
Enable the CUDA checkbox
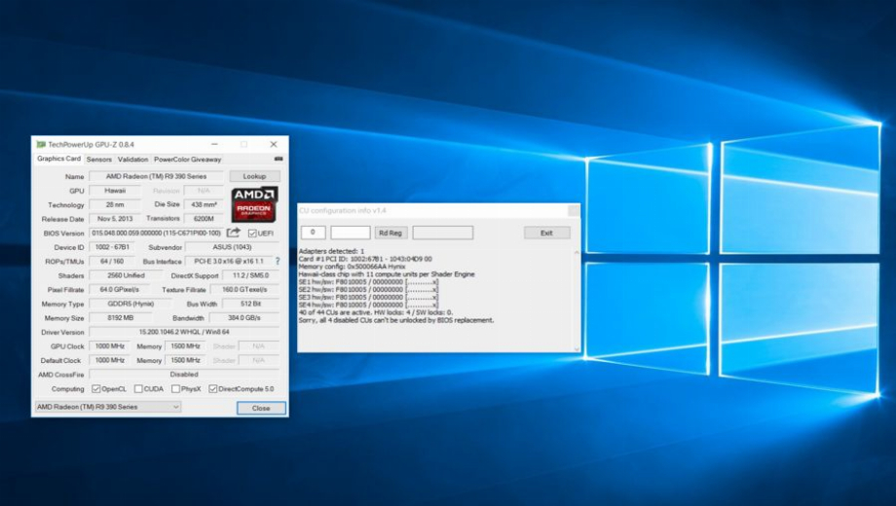click(x=138, y=388)
